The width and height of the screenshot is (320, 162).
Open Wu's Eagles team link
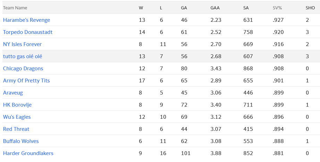17,117
